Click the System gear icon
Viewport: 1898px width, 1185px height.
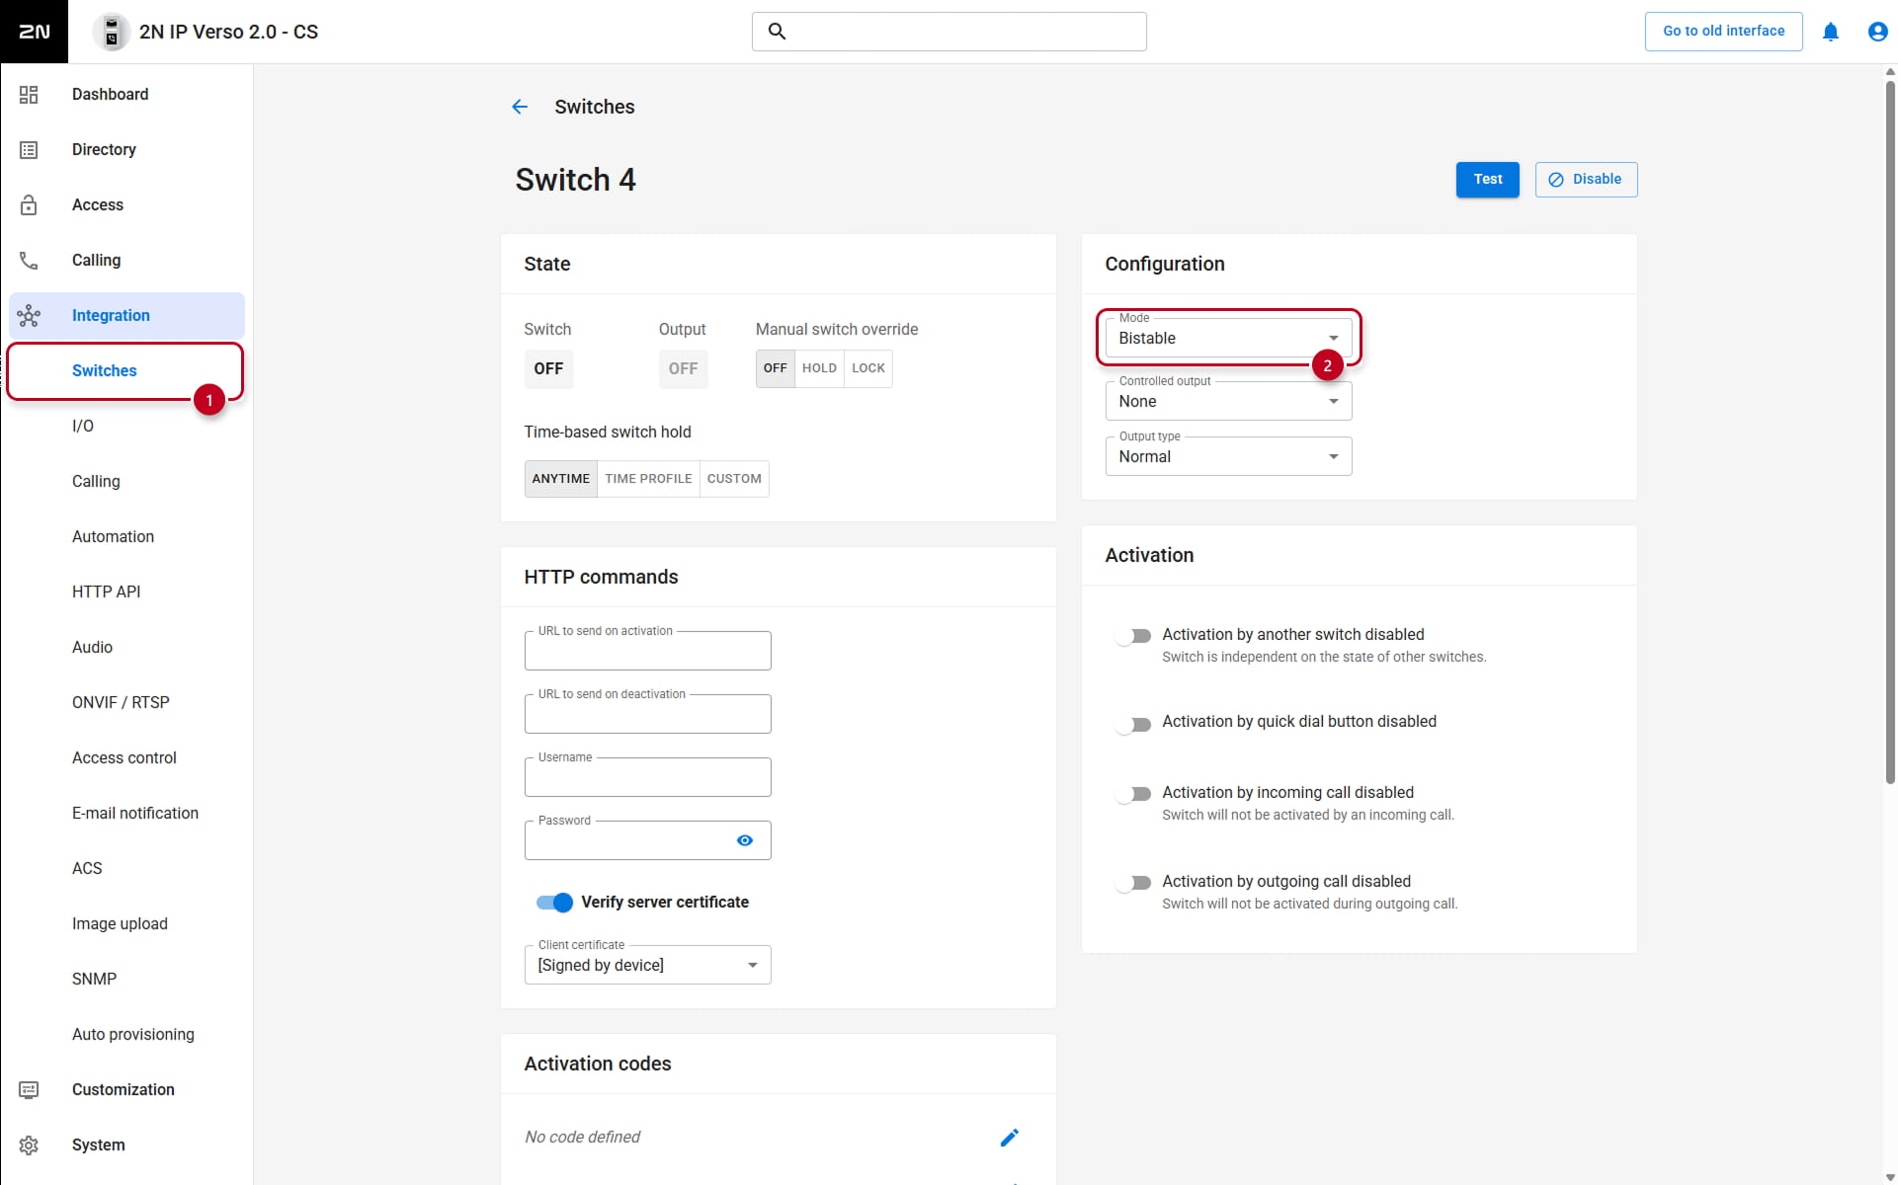point(29,1145)
